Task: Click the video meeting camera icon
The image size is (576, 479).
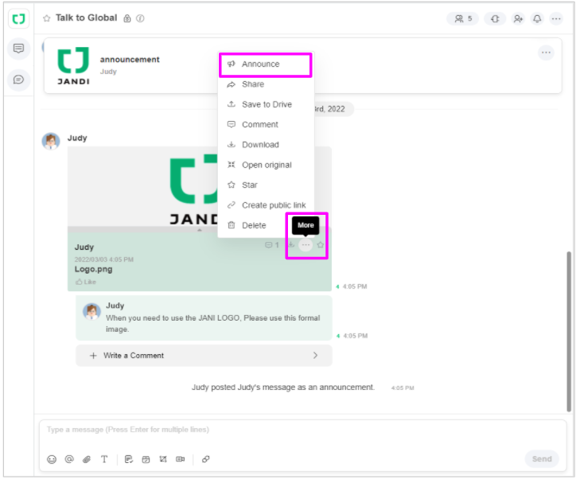Action: [x=181, y=459]
